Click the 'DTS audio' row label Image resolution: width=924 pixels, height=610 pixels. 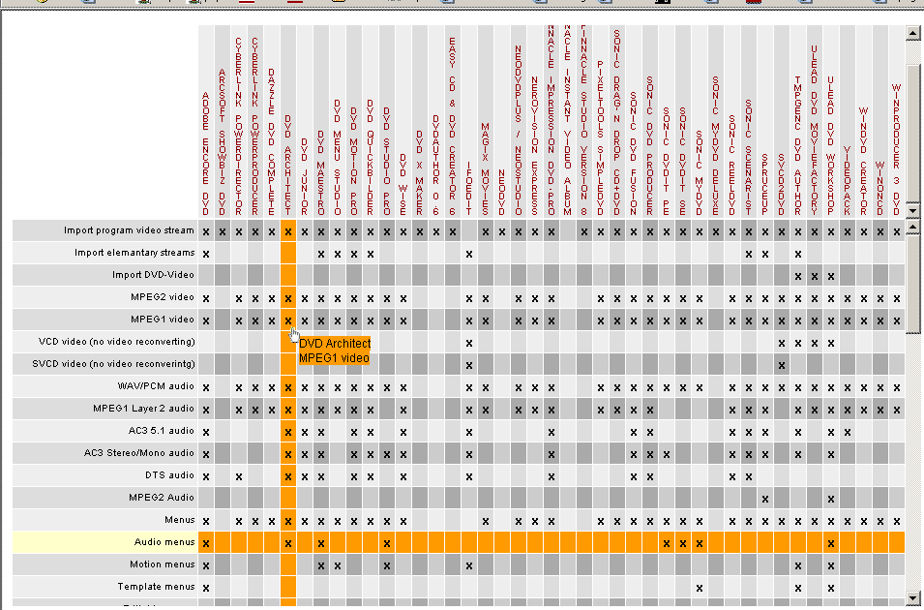[169, 474]
